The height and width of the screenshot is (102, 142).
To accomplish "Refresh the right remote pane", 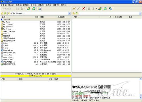I will [105, 9].
